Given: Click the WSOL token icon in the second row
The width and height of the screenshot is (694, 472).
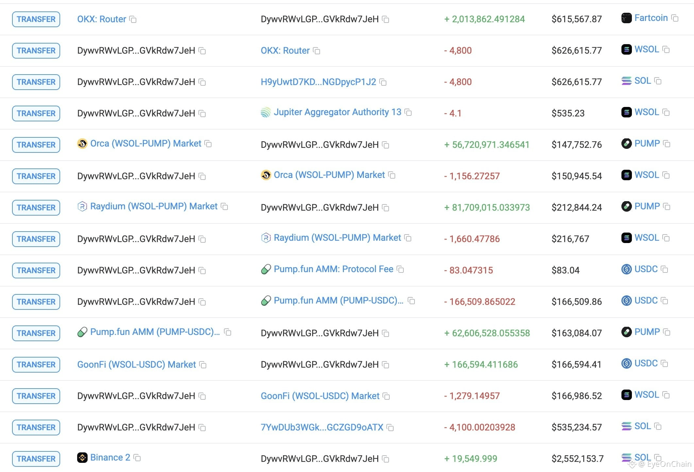Looking at the screenshot, I should point(626,49).
